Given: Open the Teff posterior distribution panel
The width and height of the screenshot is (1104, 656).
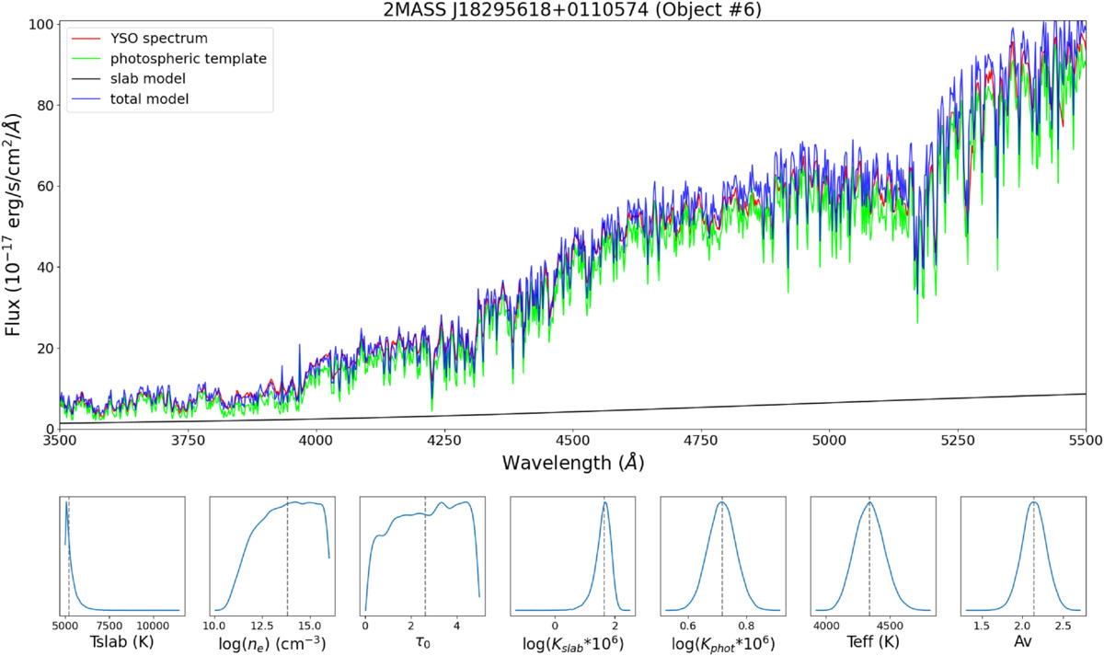Looking at the screenshot, I should click(873, 556).
